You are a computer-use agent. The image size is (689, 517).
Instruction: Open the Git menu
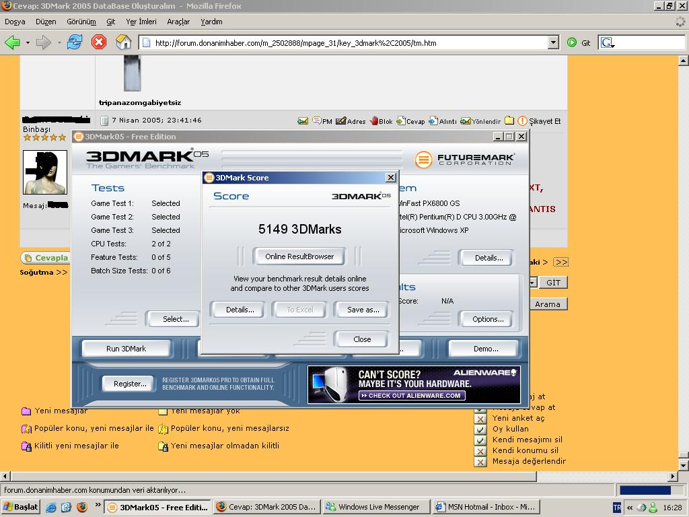click(x=111, y=22)
